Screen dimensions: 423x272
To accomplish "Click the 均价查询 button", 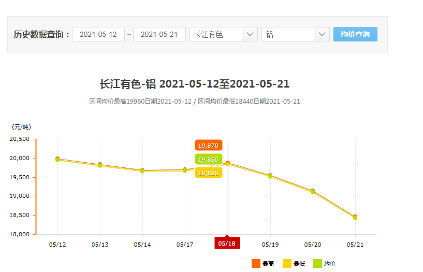I will pyautogui.click(x=355, y=34).
